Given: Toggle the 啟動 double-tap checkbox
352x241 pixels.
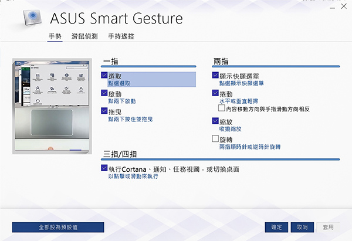Looking at the screenshot, I should point(104,93).
